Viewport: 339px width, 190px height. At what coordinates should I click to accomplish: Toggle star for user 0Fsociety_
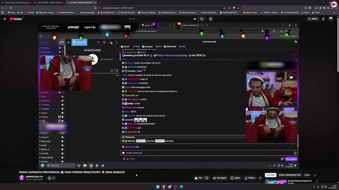click(x=63, y=101)
